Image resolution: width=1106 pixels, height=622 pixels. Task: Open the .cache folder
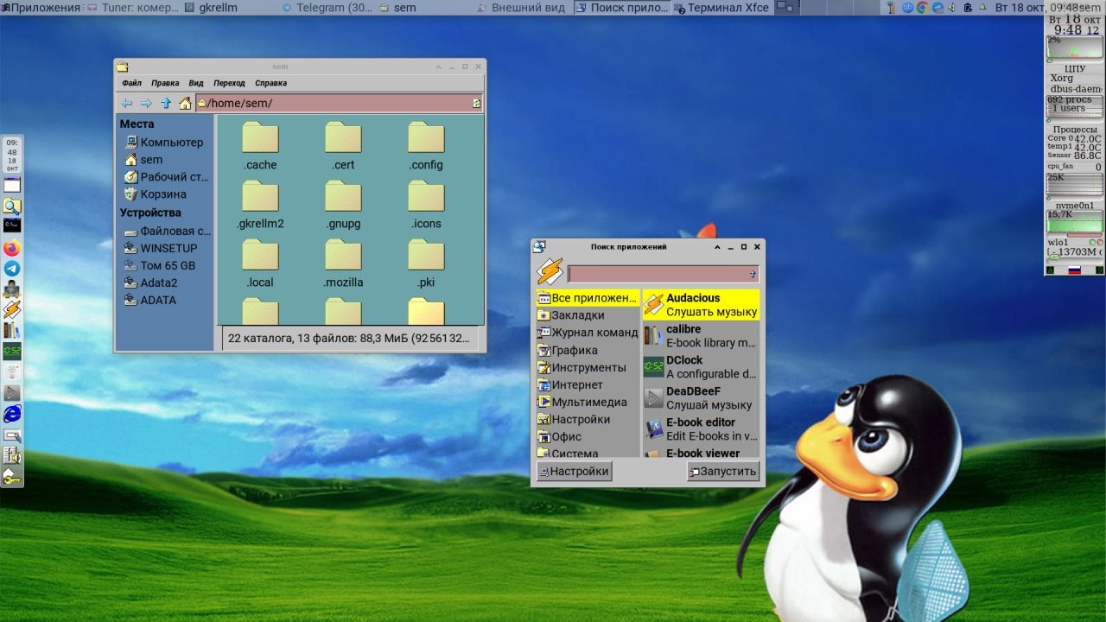click(x=260, y=146)
